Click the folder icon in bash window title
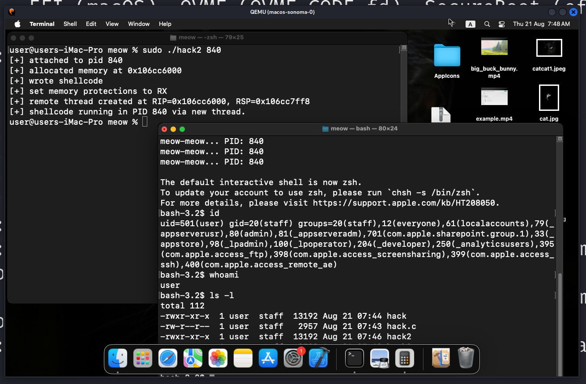Screen dimensions: 586x384 point(325,129)
